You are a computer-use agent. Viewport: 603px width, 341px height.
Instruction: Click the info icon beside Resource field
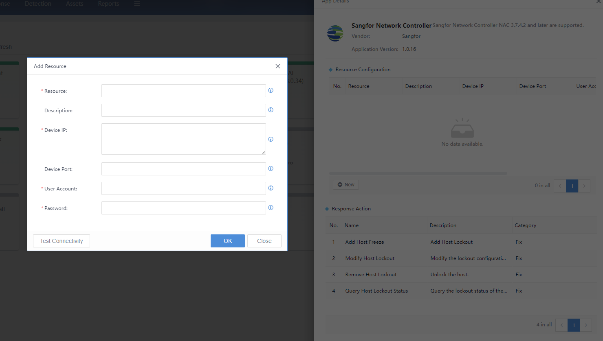pyautogui.click(x=271, y=90)
